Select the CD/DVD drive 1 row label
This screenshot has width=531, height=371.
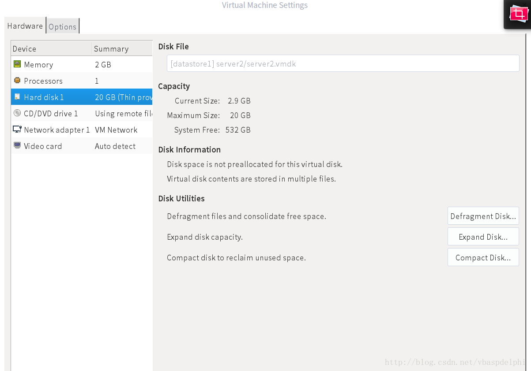(x=51, y=114)
